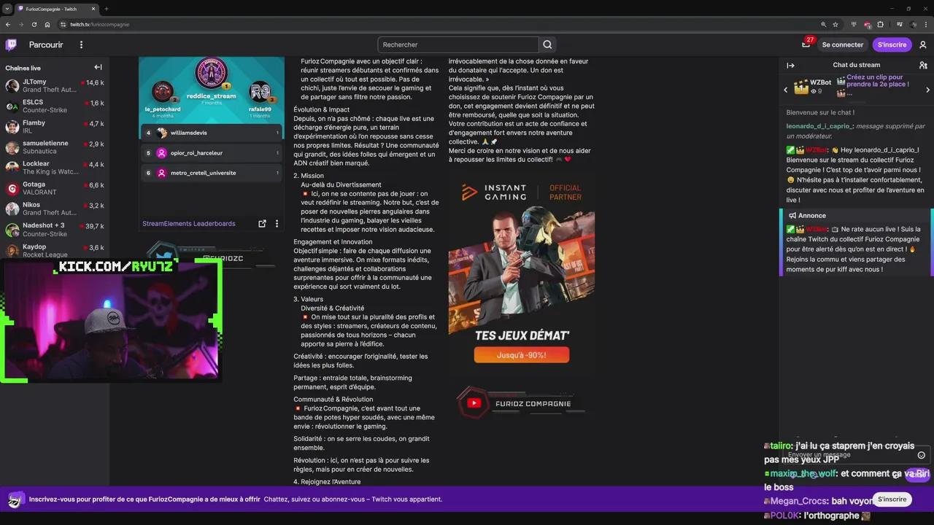The height and width of the screenshot is (525, 934).
Task: Click the magnifier search button
Action: 548,44
